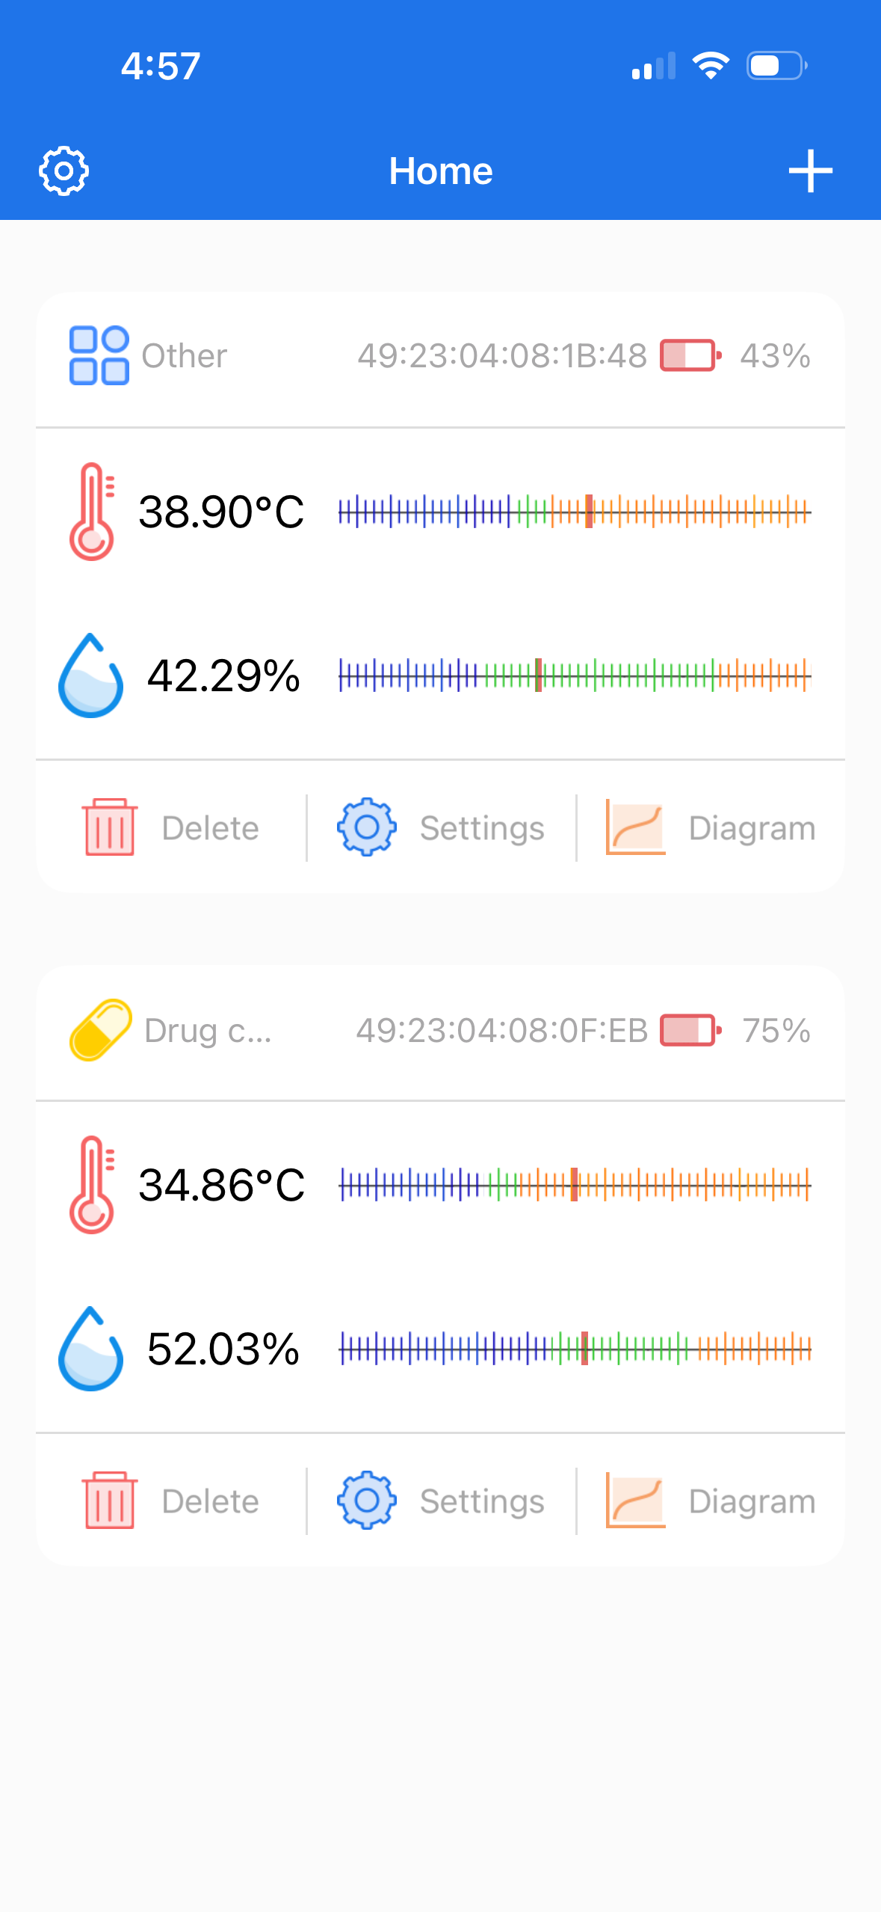The height and width of the screenshot is (1912, 881).
Task: Click the Drug cabinet pill icon
Action: click(100, 1030)
